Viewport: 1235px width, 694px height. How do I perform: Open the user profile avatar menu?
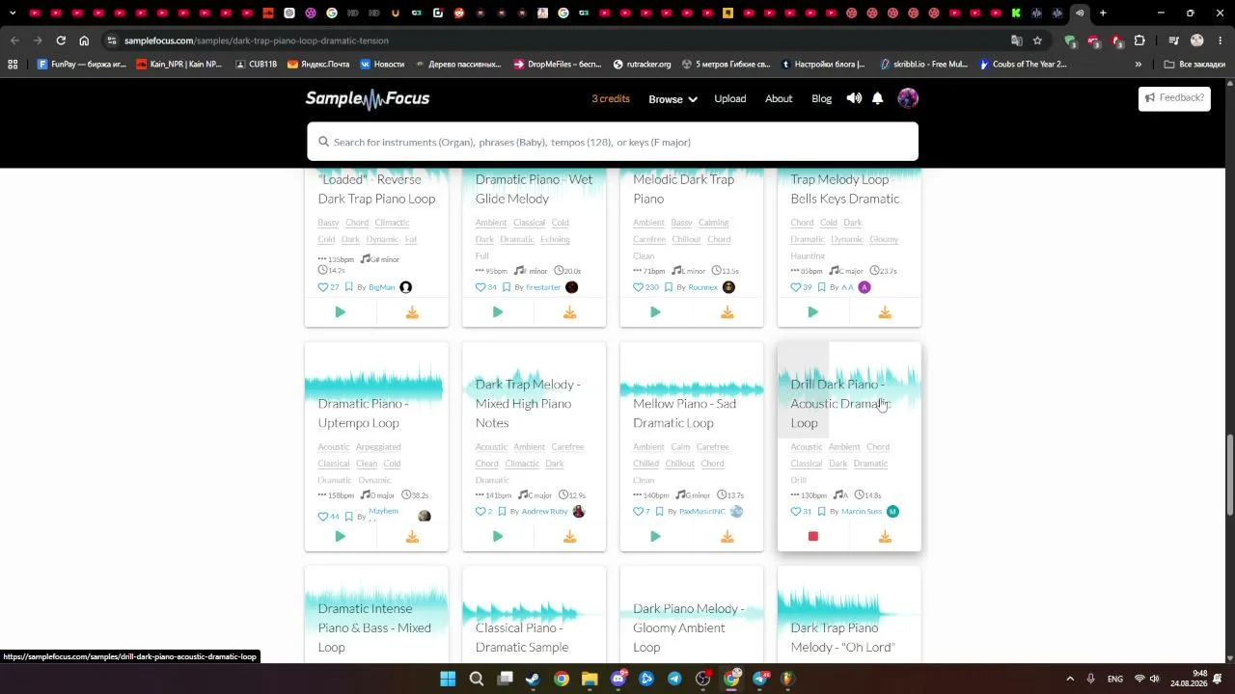tap(908, 98)
